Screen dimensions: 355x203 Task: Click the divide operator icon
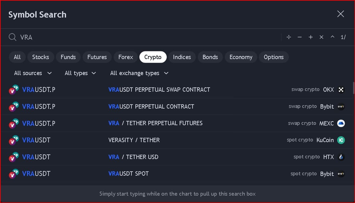[289, 37]
